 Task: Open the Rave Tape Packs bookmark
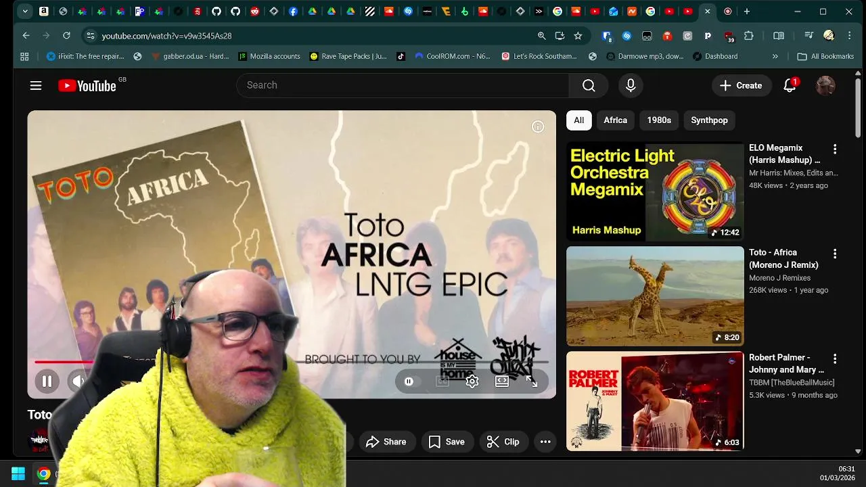tap(348, 56)
